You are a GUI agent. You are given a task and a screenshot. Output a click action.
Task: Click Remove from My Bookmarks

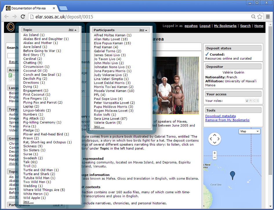point(227,120)
